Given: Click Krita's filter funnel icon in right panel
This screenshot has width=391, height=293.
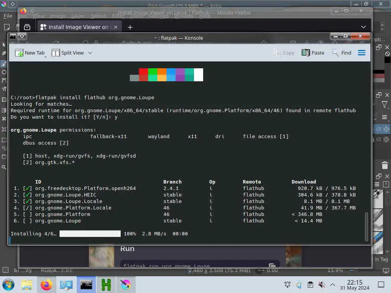Looking at the screenshot, I should click(384, 105).
